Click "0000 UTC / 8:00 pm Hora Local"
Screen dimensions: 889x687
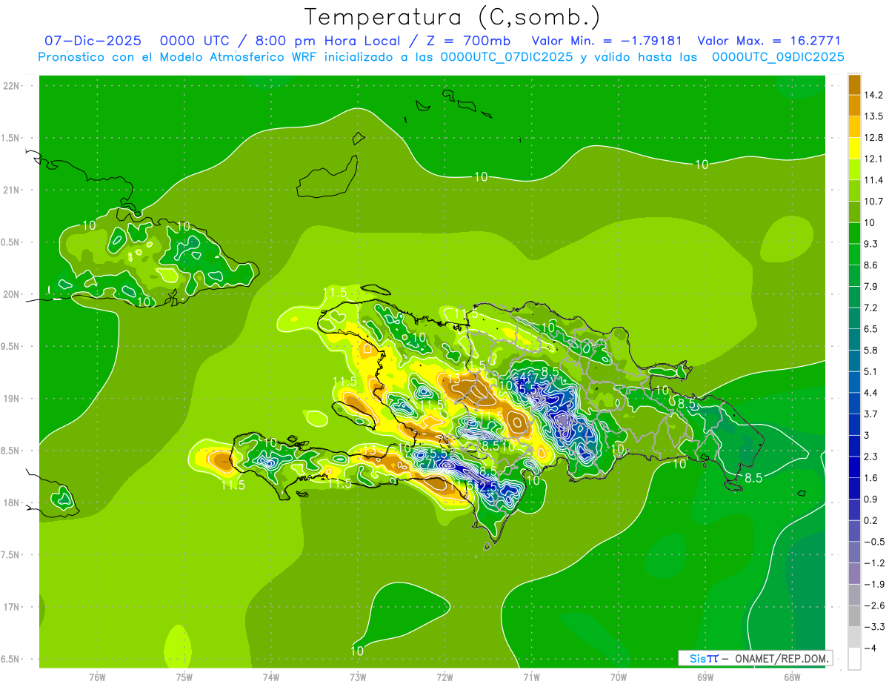point(283,41)
